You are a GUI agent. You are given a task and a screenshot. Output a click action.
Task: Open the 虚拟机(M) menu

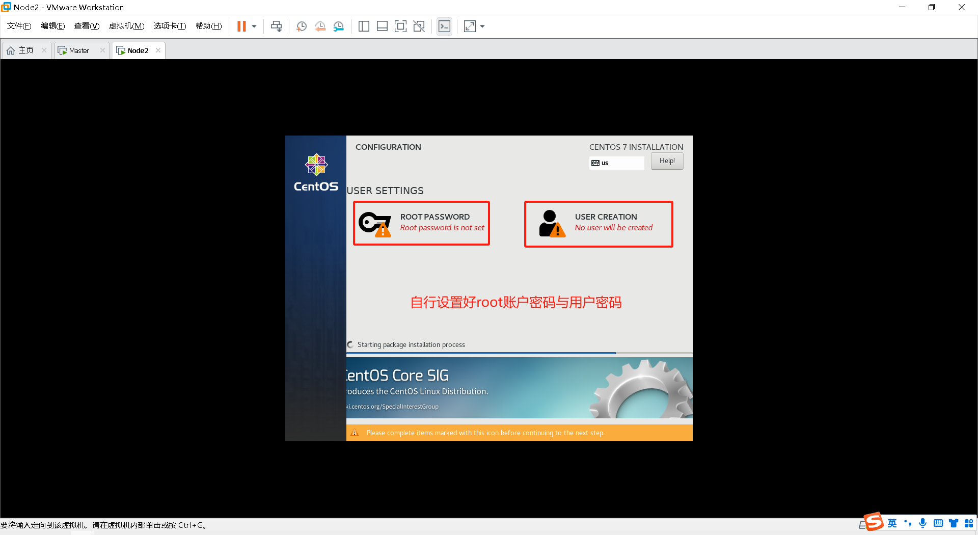click(x=126, y=26)
